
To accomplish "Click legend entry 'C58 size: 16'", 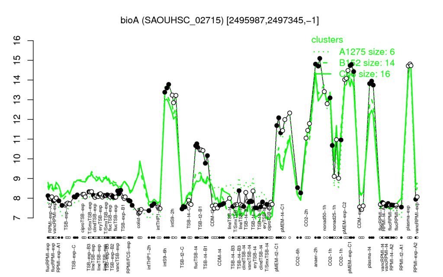I will (365, 74).
